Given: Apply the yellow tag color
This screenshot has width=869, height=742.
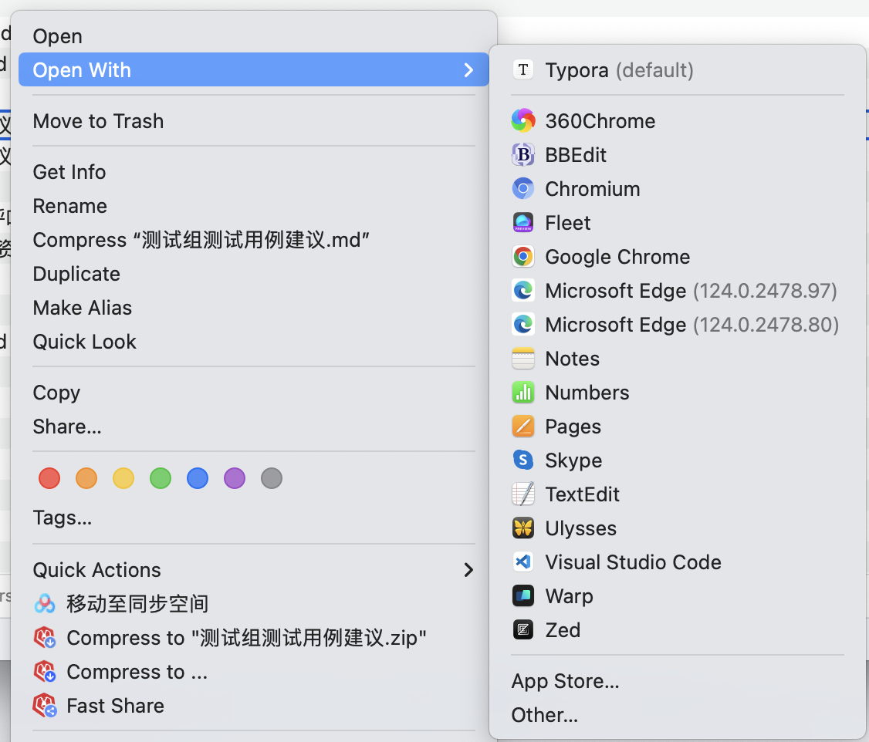Looking at the screenshot, I should 123,478.
